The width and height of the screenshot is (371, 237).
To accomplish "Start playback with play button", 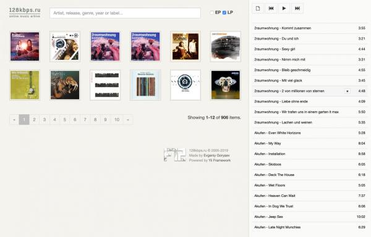I will 284,9.
